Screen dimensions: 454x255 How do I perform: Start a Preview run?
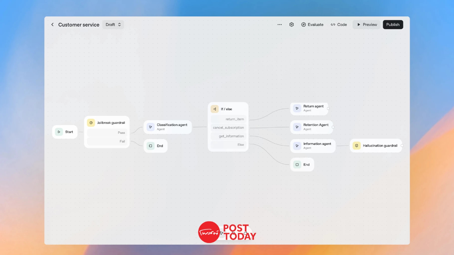tap(367, 25)
